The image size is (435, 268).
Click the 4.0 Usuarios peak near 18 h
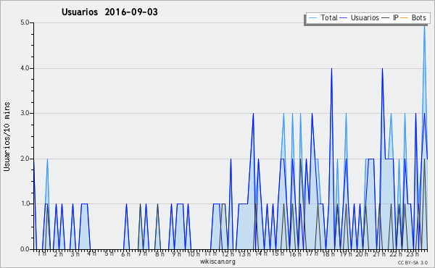pyautogui.click(x=331, y=70)
